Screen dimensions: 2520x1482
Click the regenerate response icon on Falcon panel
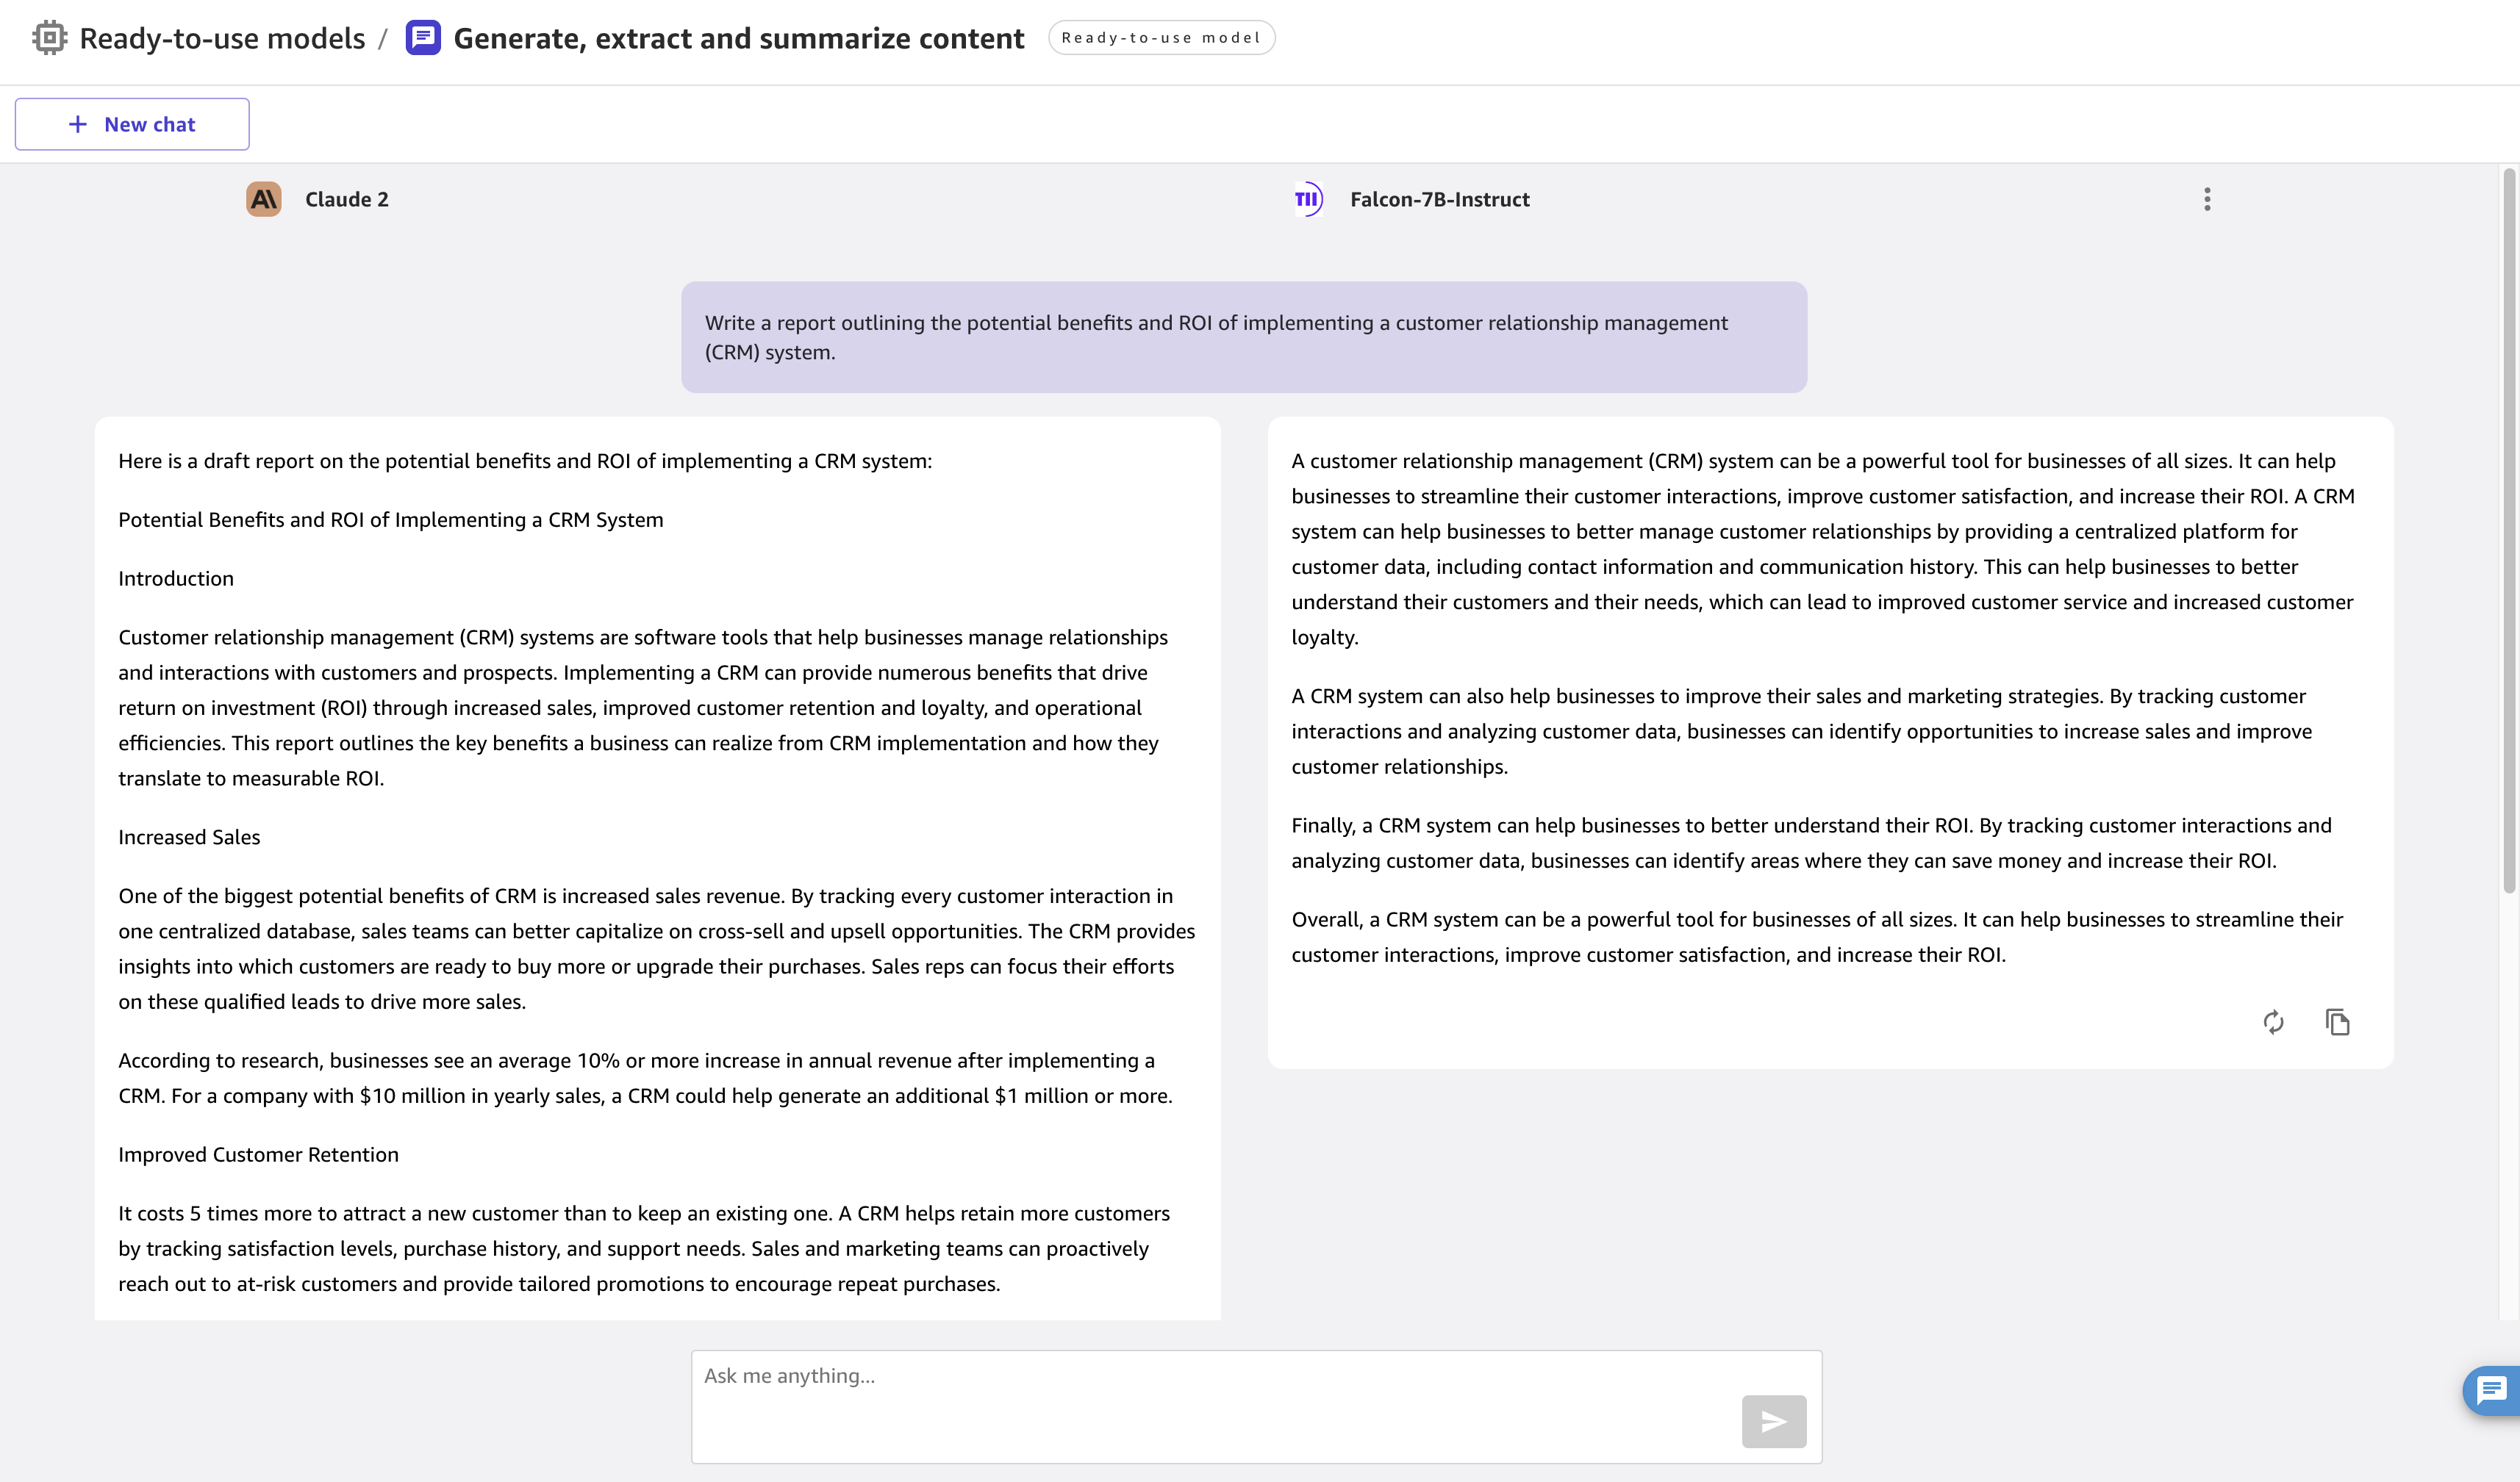(x=2273, y=1021)
